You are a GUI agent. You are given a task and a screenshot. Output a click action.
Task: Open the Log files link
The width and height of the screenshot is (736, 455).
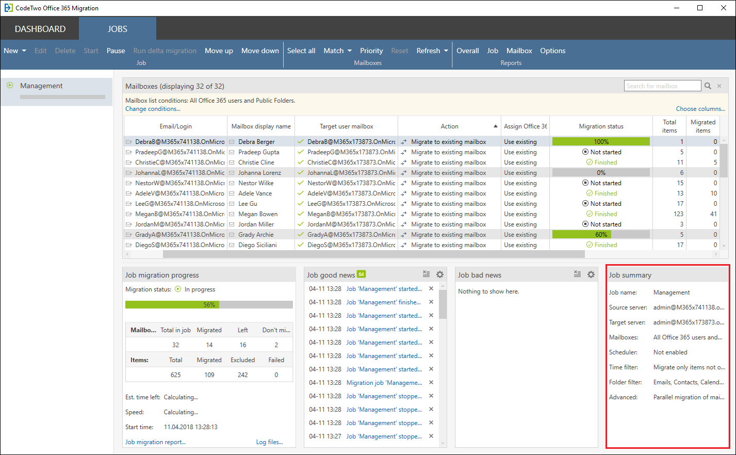point(269,442)
